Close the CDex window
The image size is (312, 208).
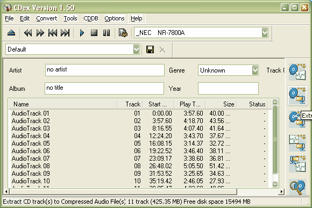304,8
